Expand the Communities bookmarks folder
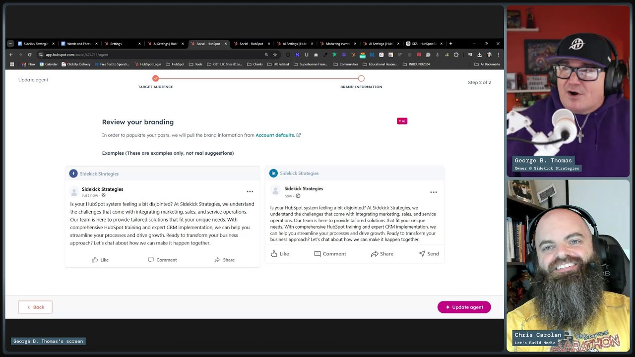Image resolution: width=635 pixels, height=357 pixels. (x=346, y=64)
